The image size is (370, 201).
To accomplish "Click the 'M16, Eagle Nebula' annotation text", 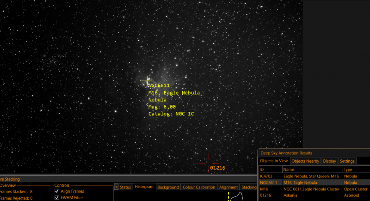I will coord(174,92).
